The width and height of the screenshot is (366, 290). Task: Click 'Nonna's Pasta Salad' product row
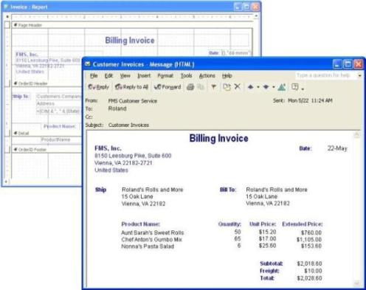[x=148, y=246]
